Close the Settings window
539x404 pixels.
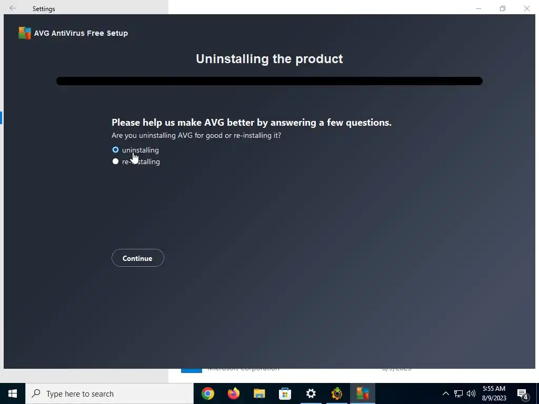[526, 8]
